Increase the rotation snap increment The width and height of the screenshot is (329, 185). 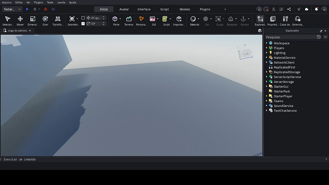pyautogui.click(x=104, y=23)
